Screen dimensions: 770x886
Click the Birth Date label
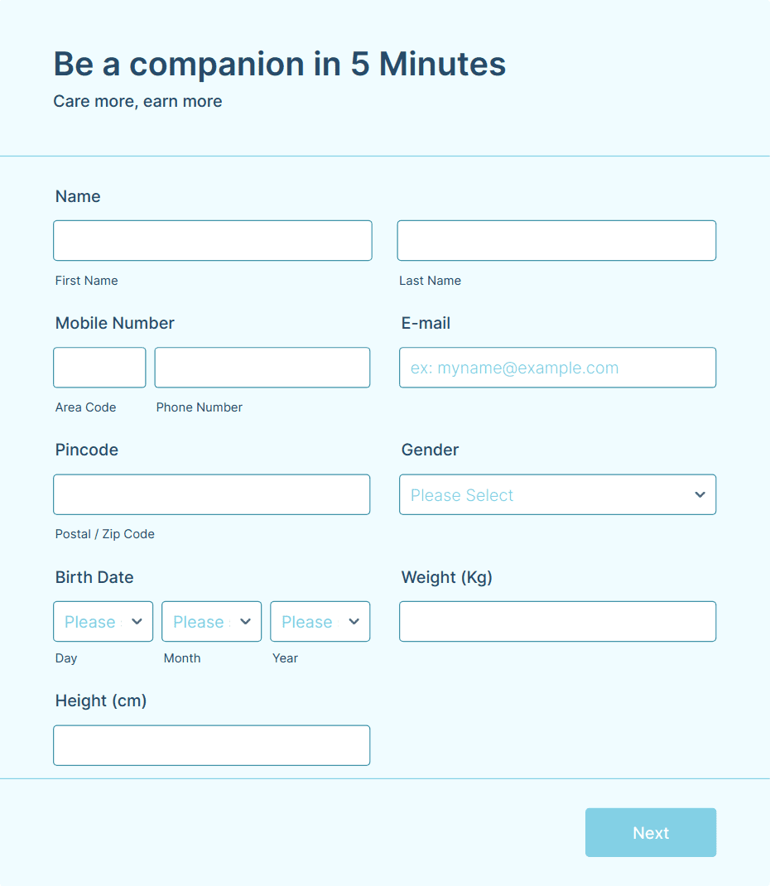(94, 577)
